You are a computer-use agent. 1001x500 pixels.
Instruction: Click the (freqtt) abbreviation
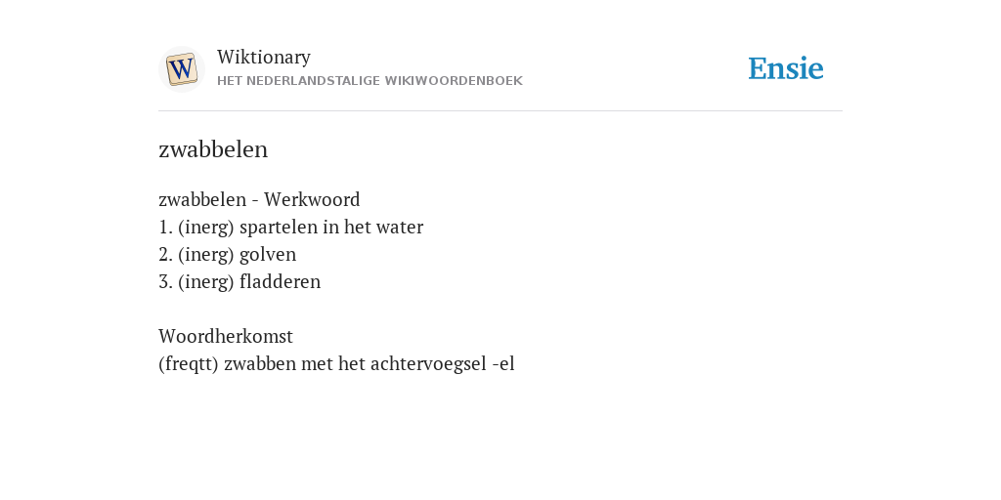(189, 364)
